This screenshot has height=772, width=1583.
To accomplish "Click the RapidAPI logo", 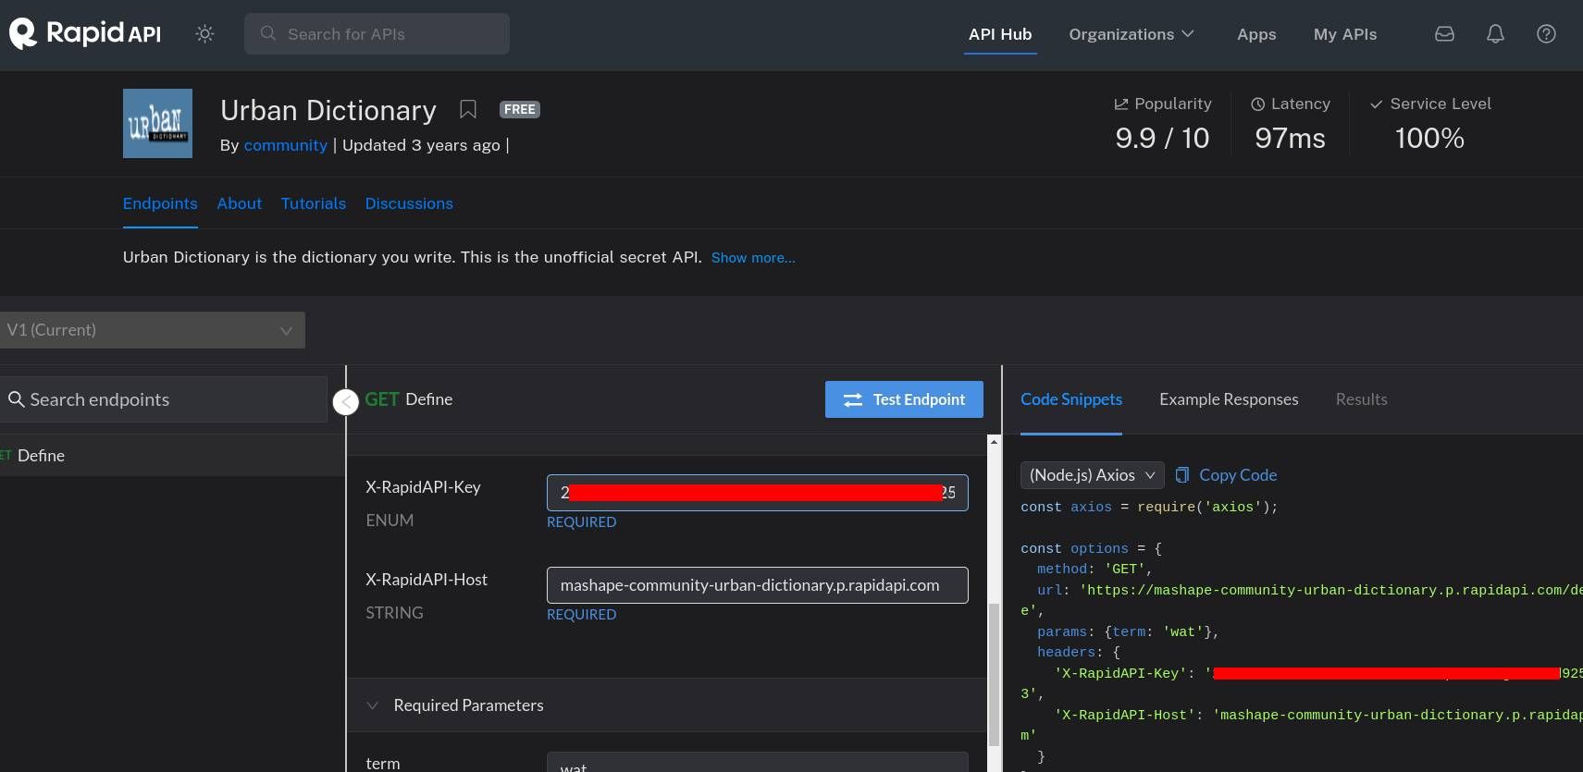I will pos(85,34).
